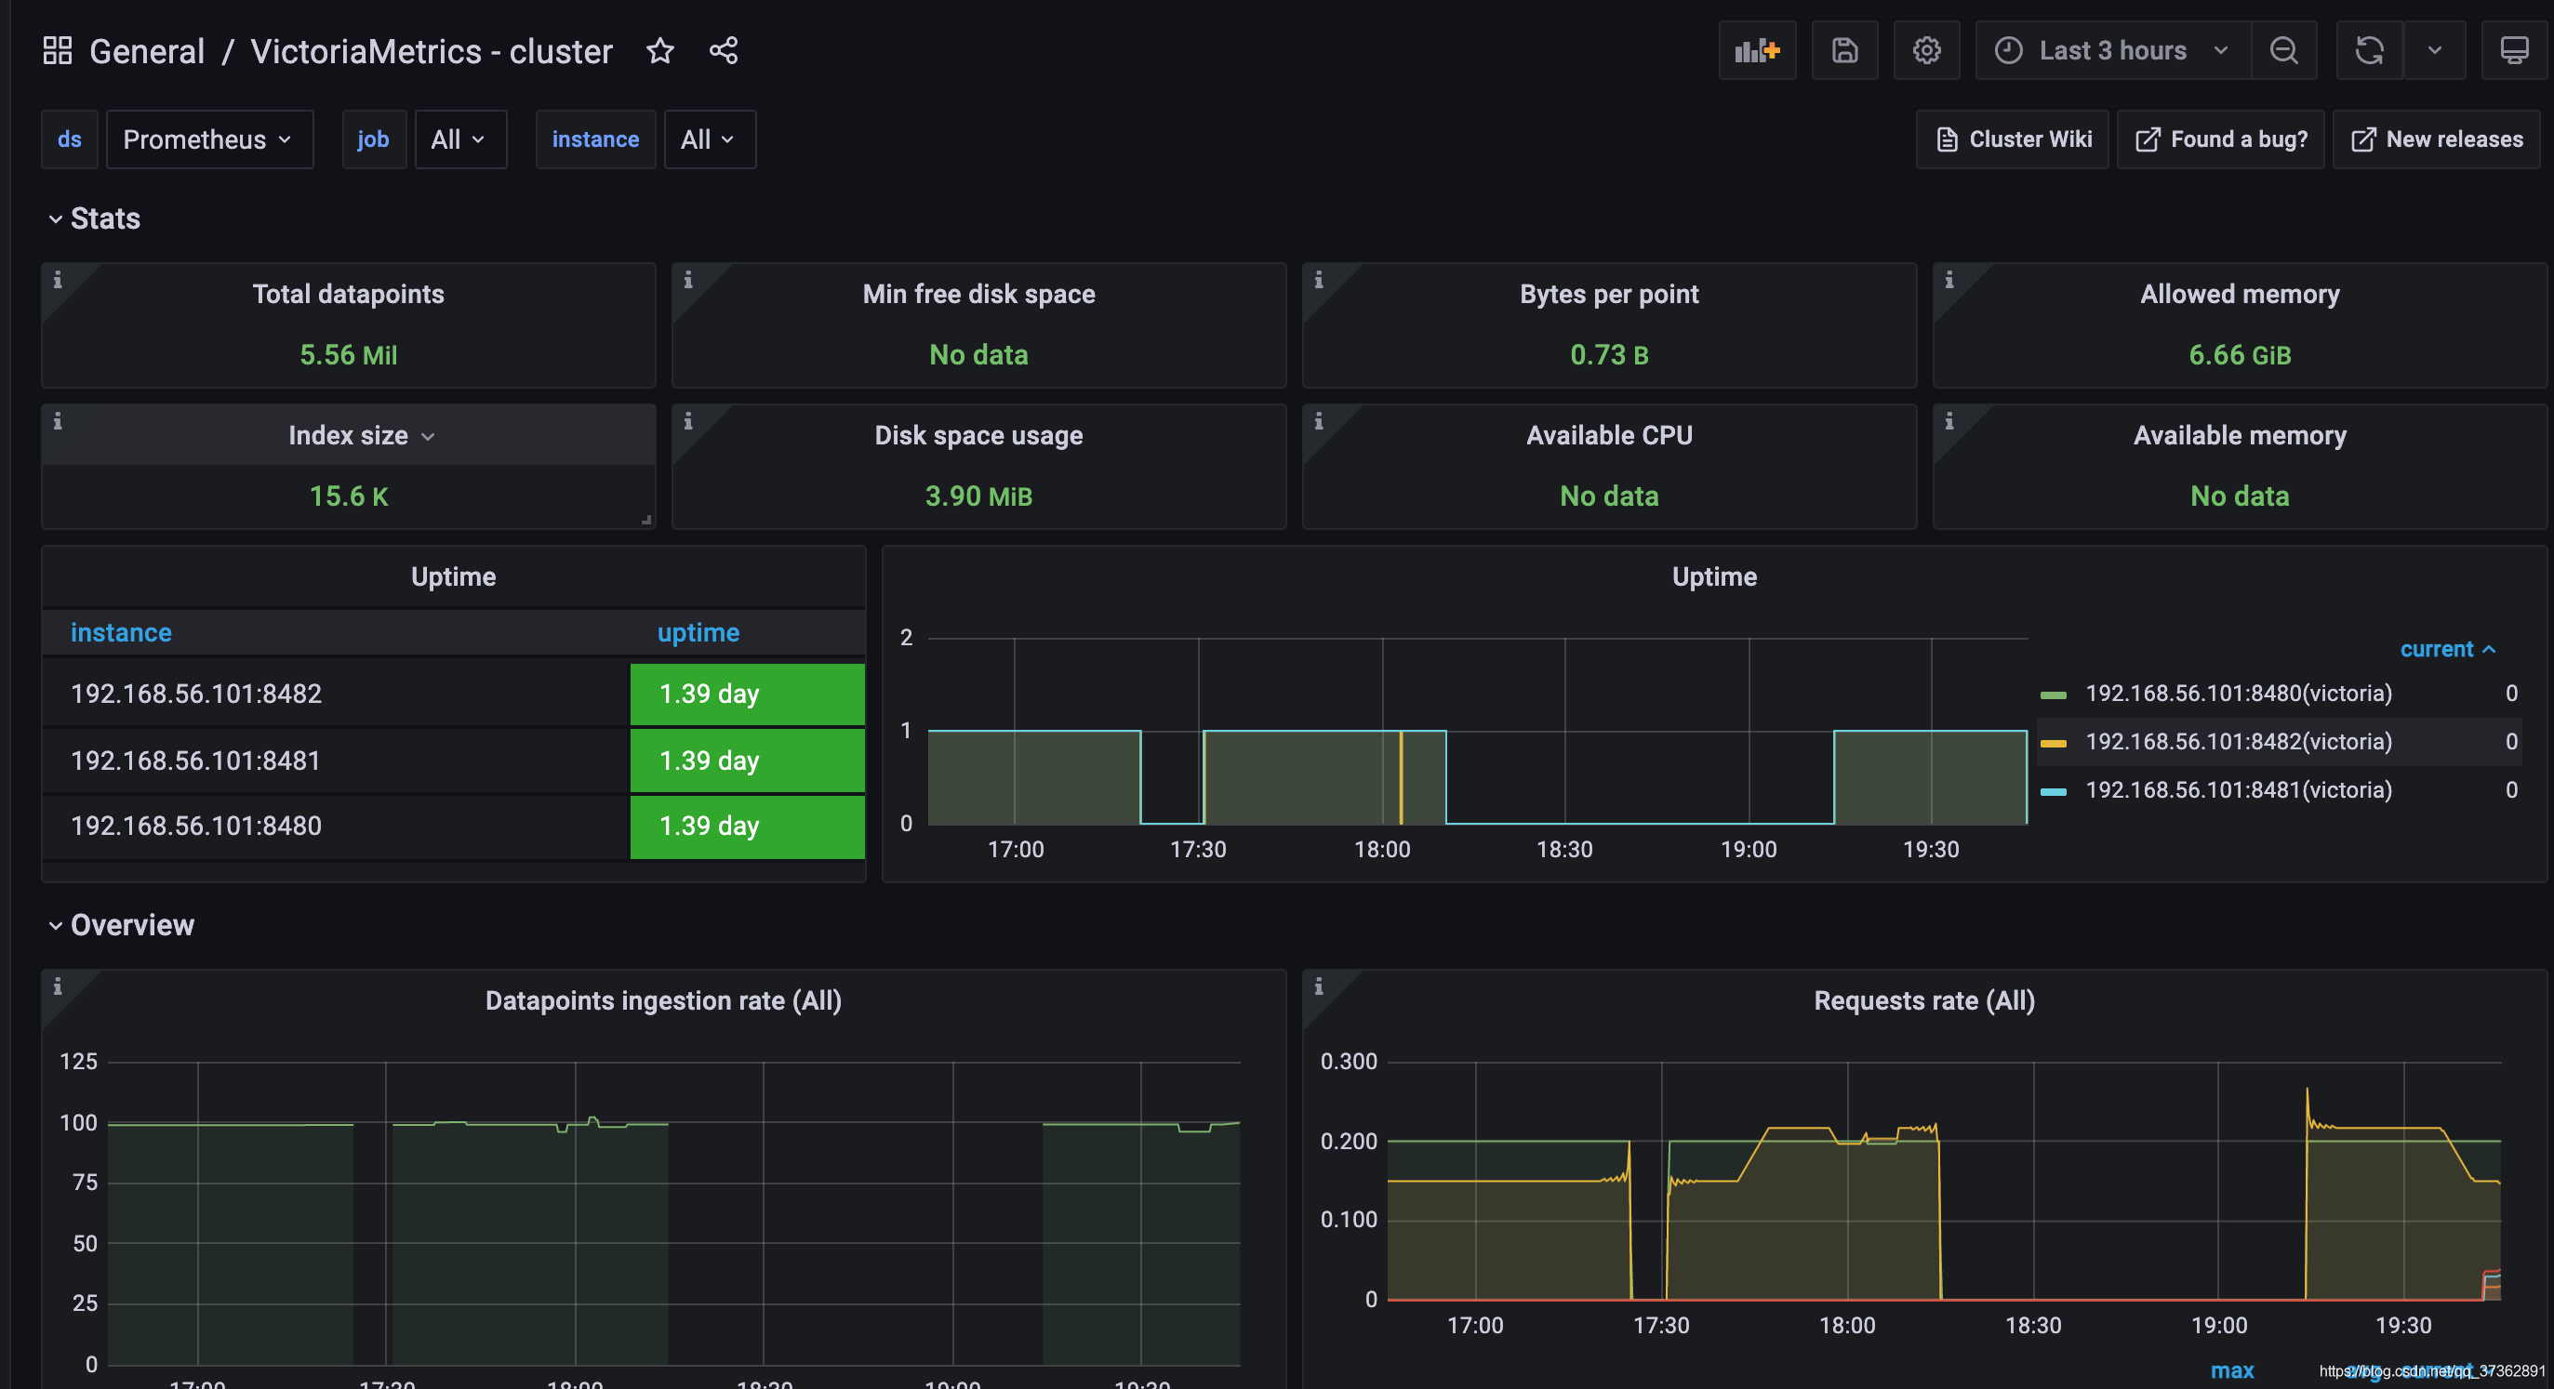Image resolution: width=2554 pixels, height=1389 pixels.
Task: Show info for Available memory panel
Action: pos(1949,422)
